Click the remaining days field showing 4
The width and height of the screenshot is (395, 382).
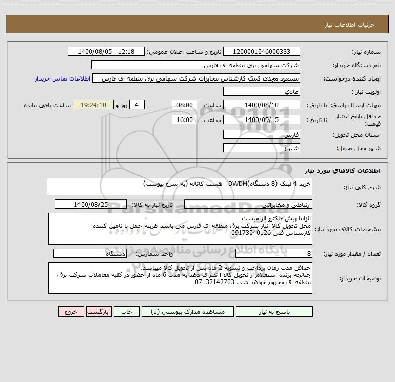pyautogui.click(x=137, y=105)
